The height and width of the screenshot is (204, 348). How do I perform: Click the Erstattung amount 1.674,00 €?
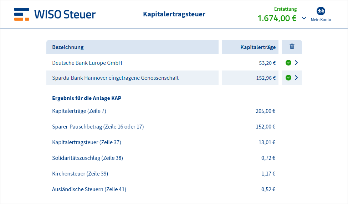point(277,18)
